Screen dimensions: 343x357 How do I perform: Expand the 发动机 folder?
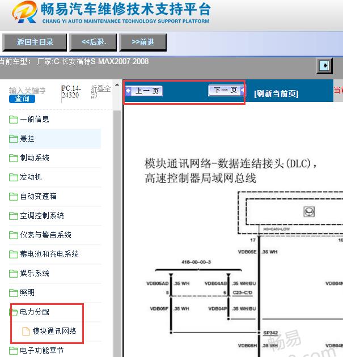point(31,177)
